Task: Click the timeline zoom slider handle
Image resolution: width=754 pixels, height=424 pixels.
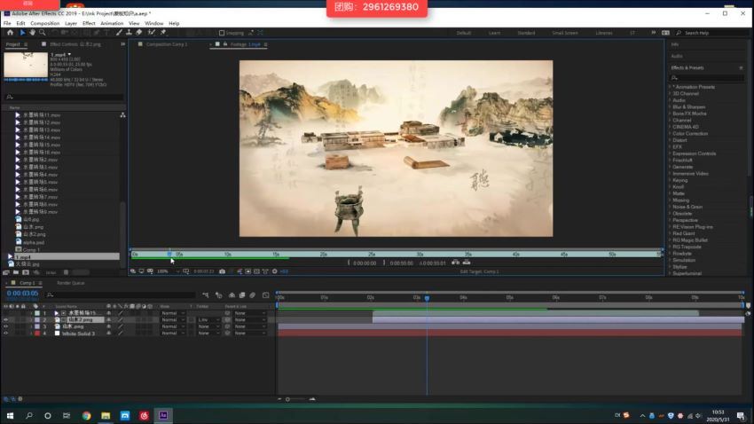Action: (287, 399)
